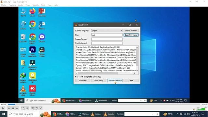
Task: Toggle loop/repeat mode
Action: click(36, 108)
